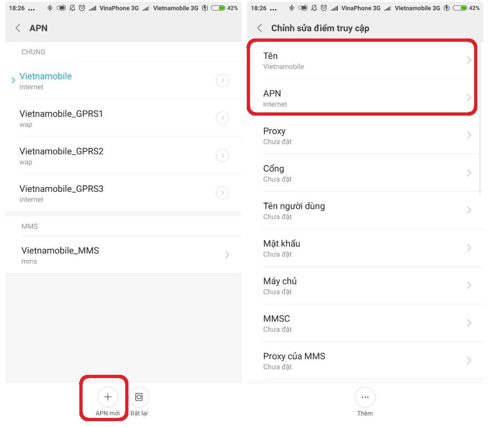Tap the Thêm label
This screenshot has height=427, width=490.
click(365, 413)
